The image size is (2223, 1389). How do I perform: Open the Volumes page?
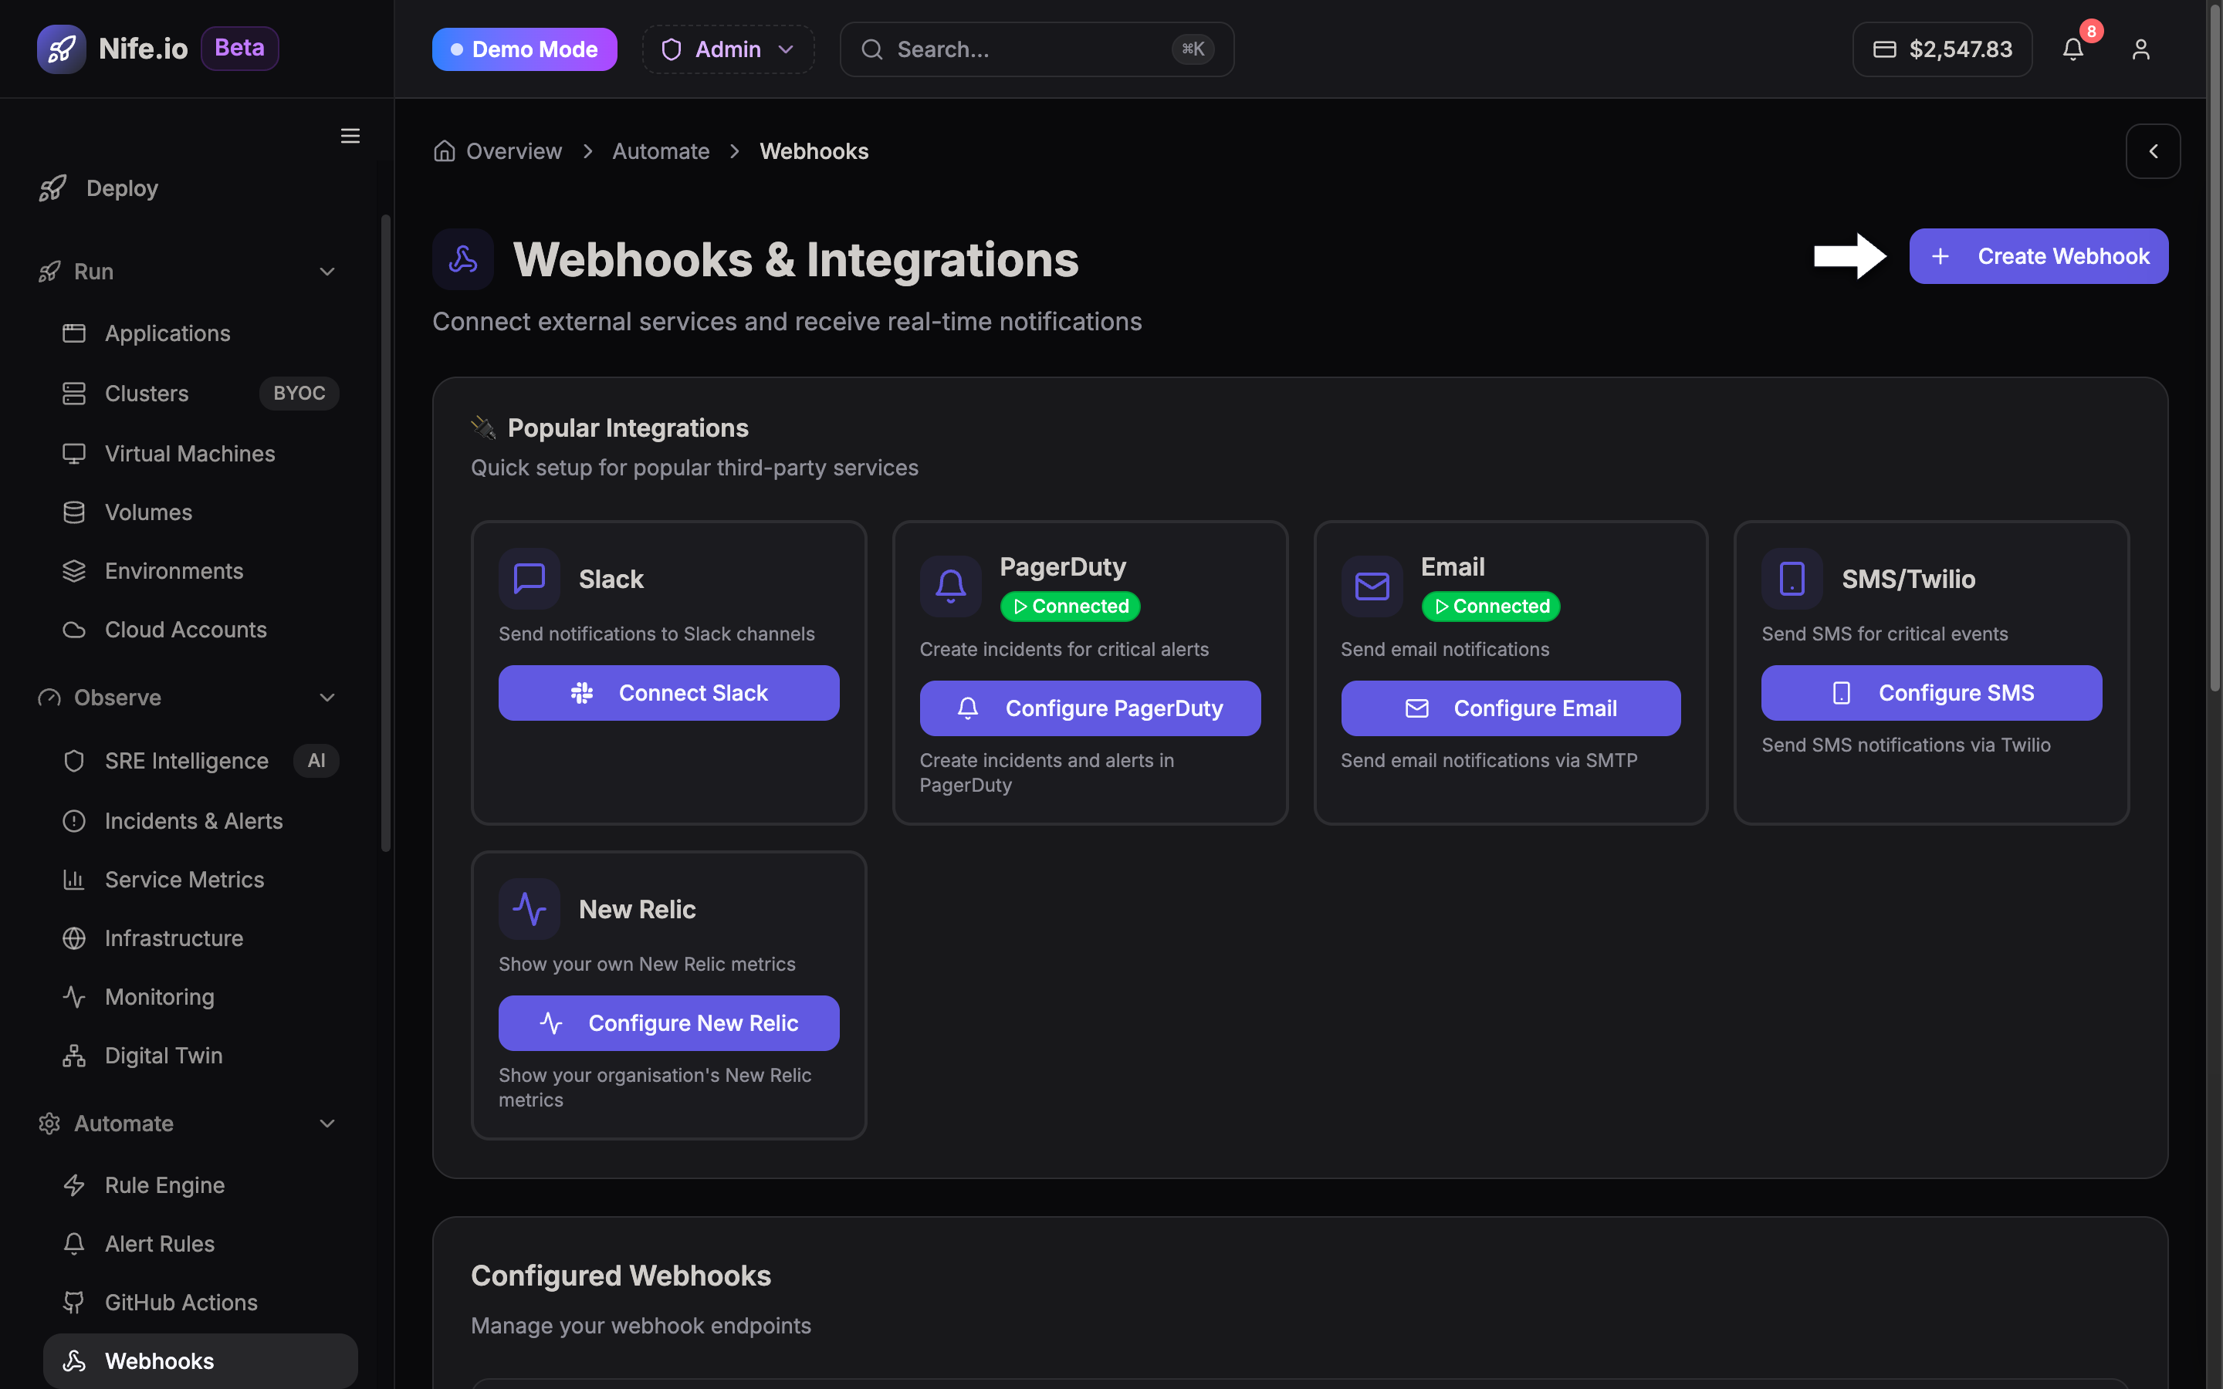200,512
